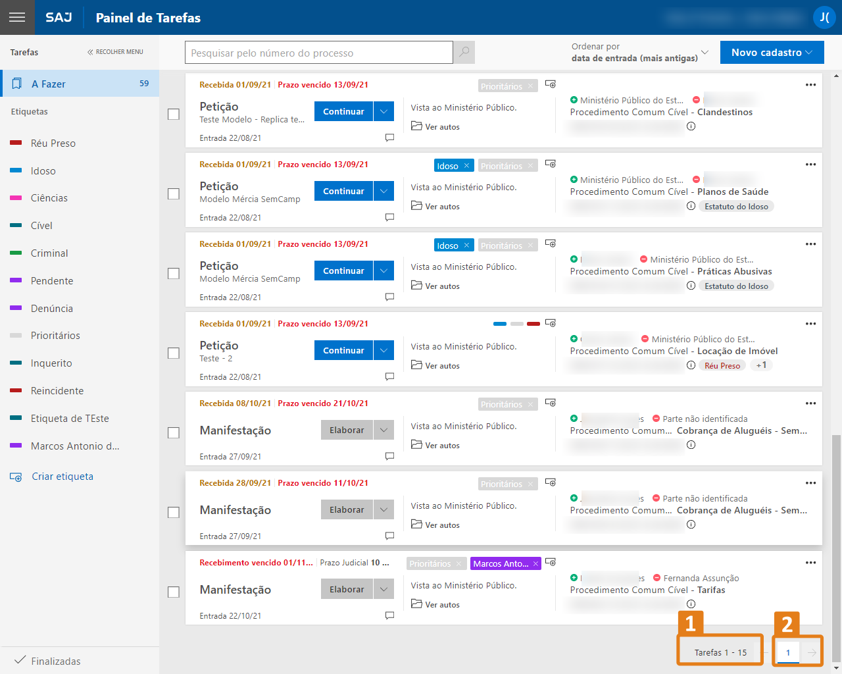Image resolution: width=842 pixels, height=674 pixels.
Task: Open the Novo cadastro dropdown button
Action: (x=772, y=52)
